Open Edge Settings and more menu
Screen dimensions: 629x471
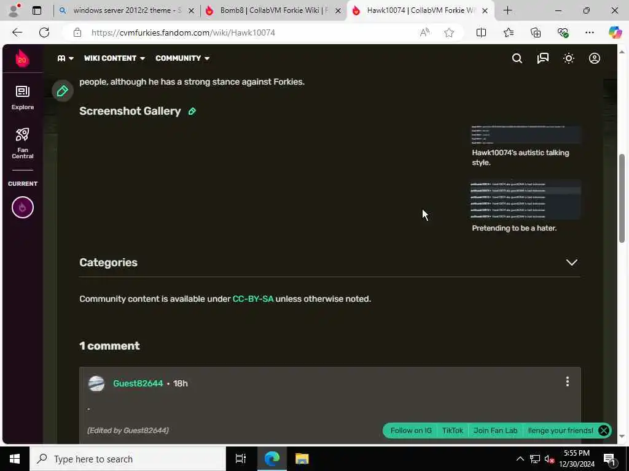point(589,33)
